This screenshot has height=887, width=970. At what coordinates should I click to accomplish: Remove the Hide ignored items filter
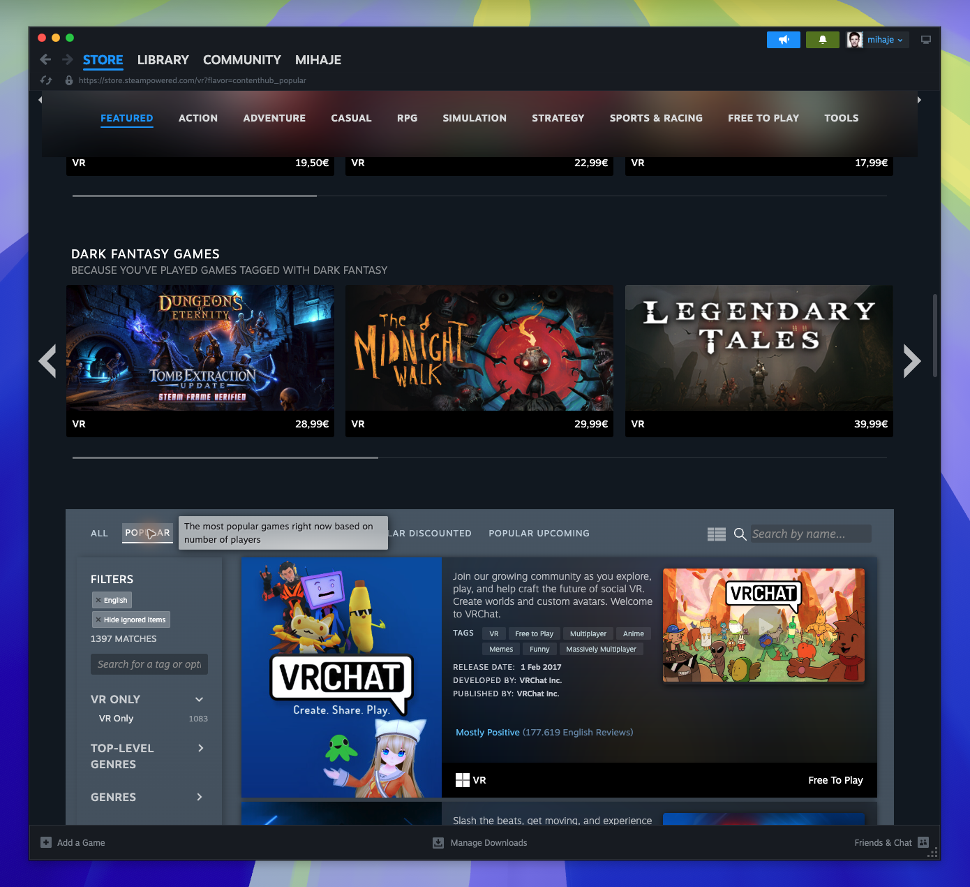98,620
